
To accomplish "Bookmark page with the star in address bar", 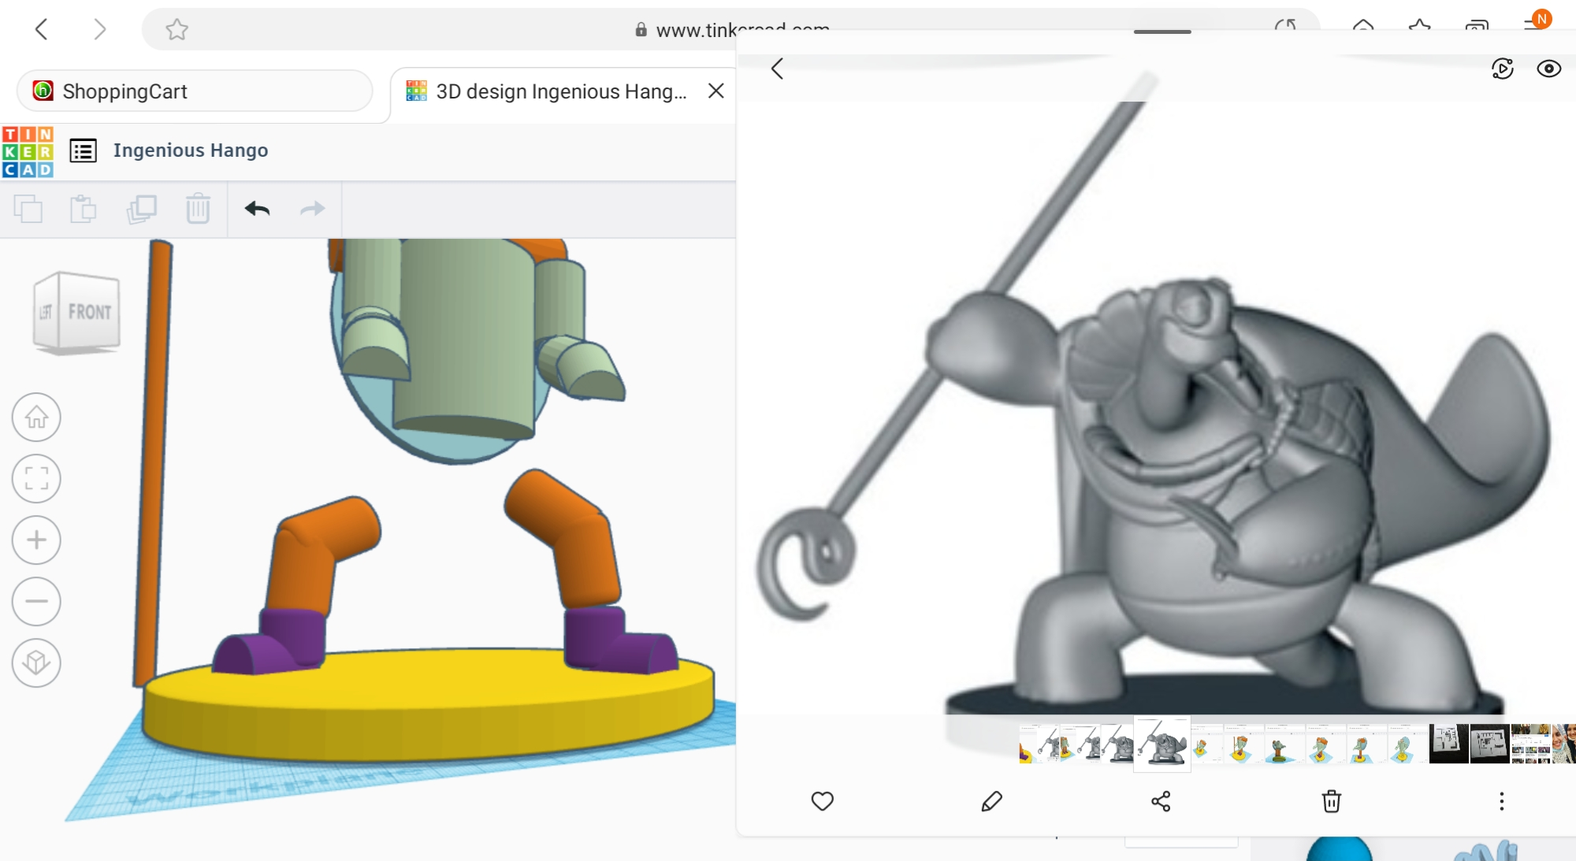I will pyautogui.click(x=177, y=30).
